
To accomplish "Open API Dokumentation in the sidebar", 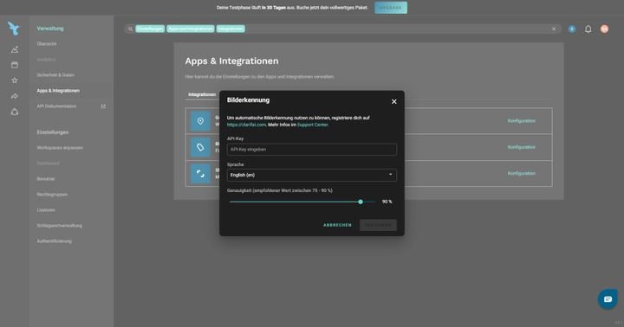I will pos(56,106).
